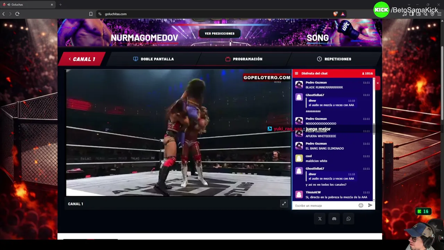The width and height of the screenshot is (444, 250).
Task: Open the X (Twitter) social link
Action: [x=320, y=219]
